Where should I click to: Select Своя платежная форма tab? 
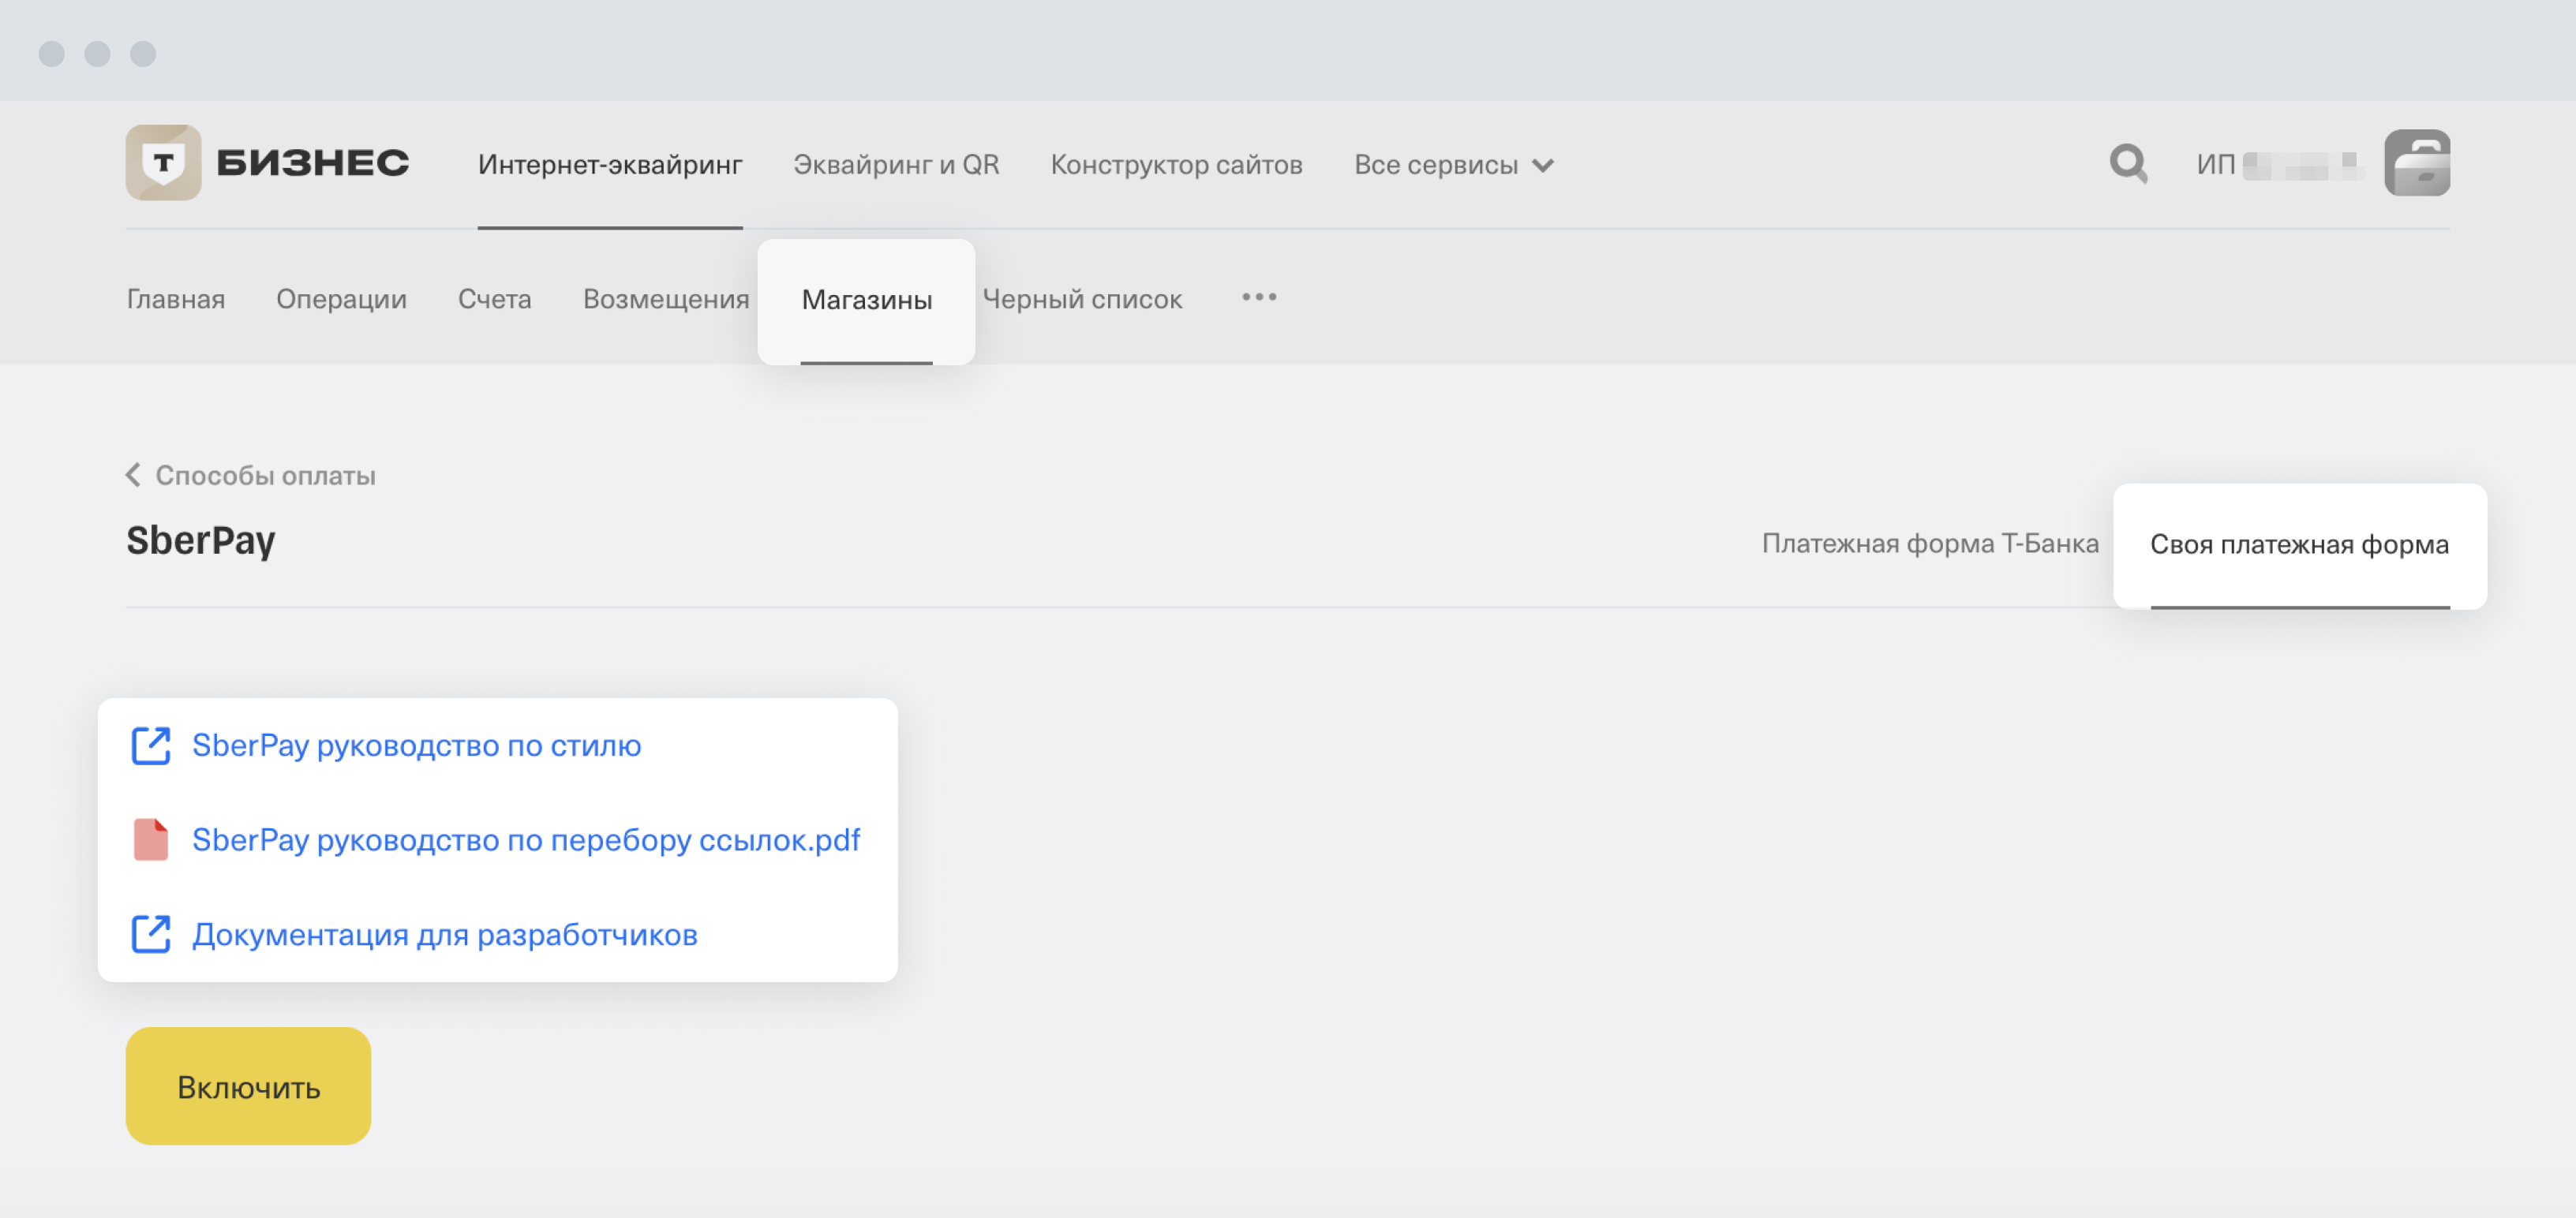[x=2299, y=546]
